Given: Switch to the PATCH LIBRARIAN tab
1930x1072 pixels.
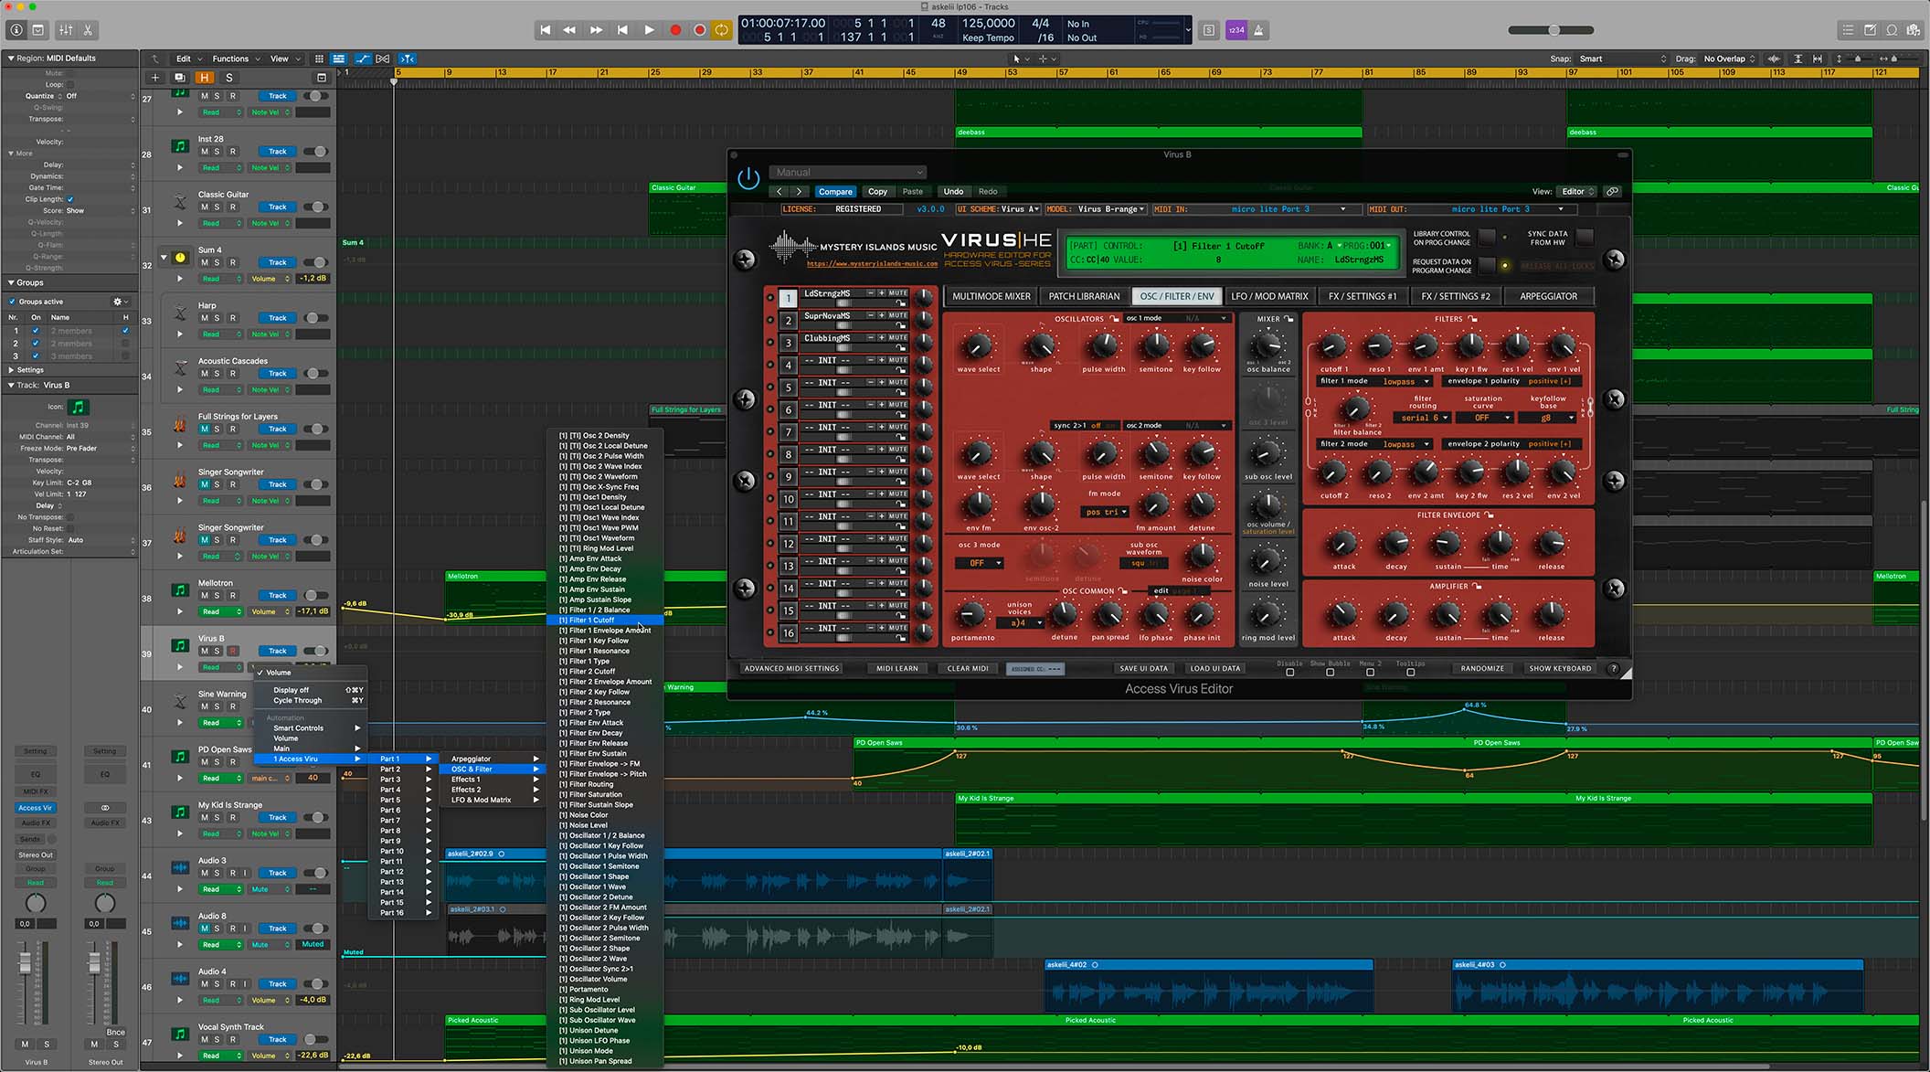Looking at the screenshot, I should click(1084, 296).
